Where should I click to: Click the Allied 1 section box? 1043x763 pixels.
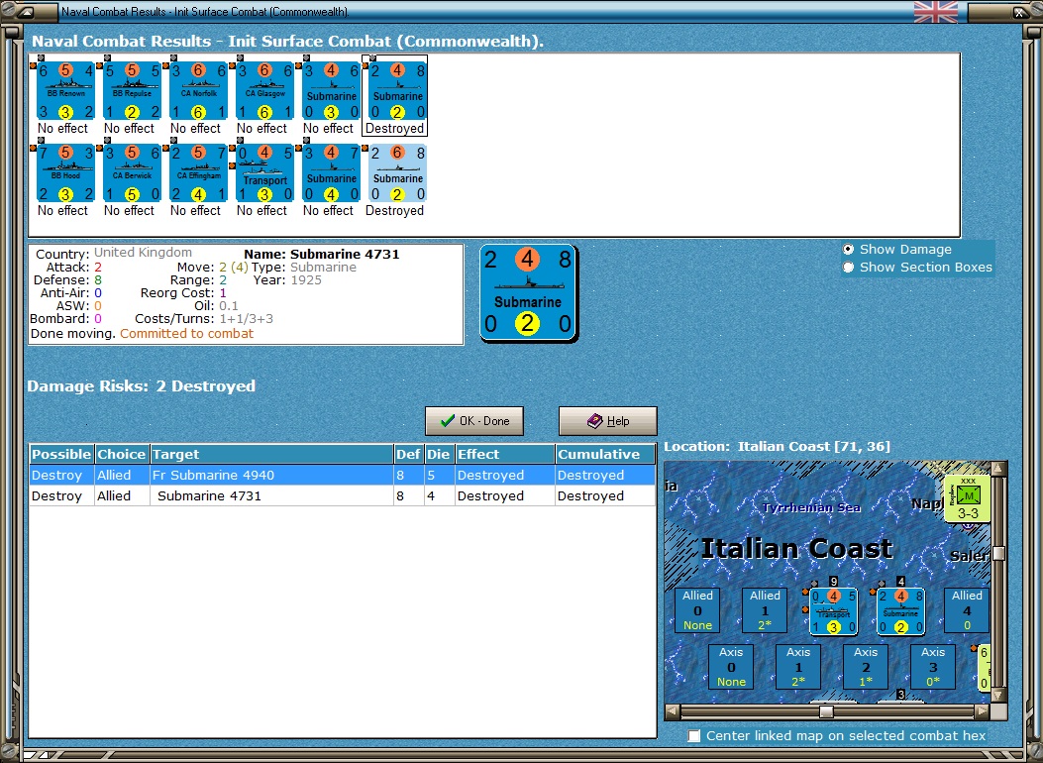click(765, 610)
